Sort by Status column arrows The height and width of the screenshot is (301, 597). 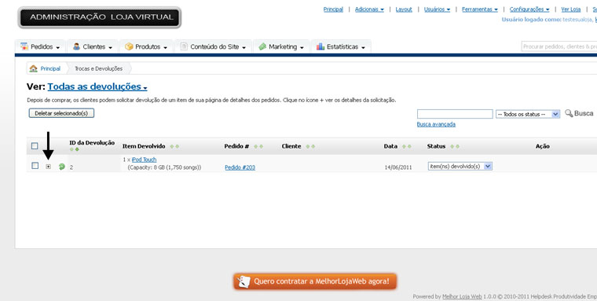click(455, 146)
